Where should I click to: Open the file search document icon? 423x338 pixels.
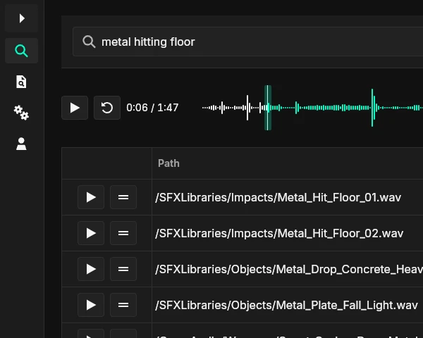[x=21, y=82]
